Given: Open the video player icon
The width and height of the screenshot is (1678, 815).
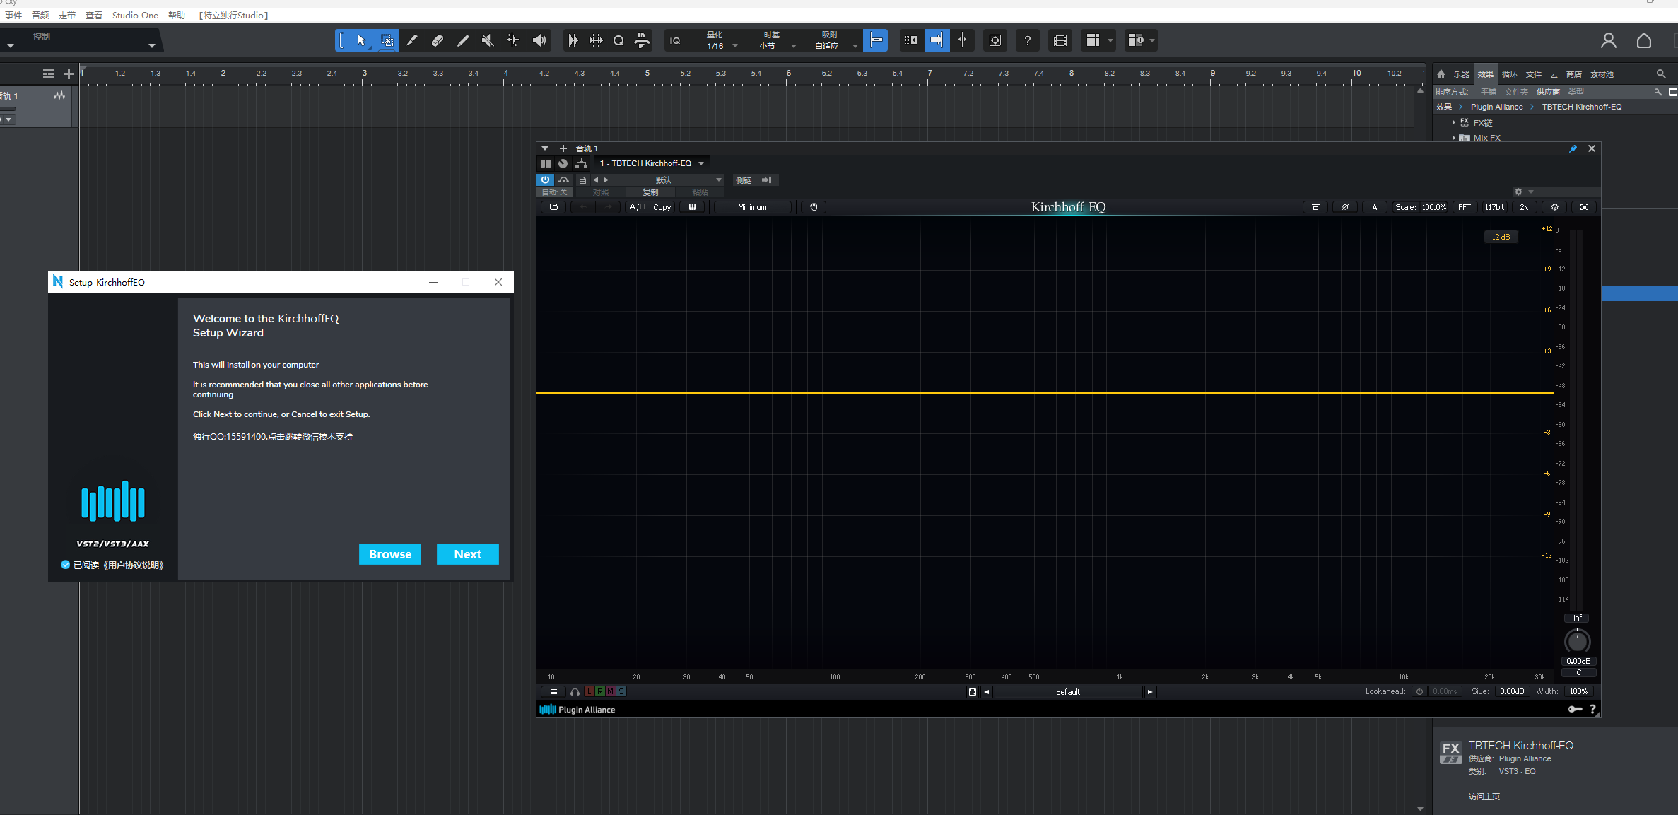Looking at the screenshot, I should click(x=1060, y=40).
